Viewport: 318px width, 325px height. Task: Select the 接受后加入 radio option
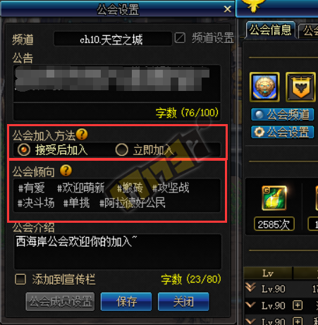[24, 150]
